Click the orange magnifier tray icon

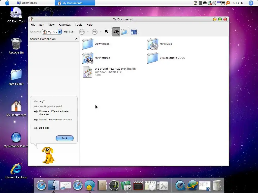tap(228, 3)
